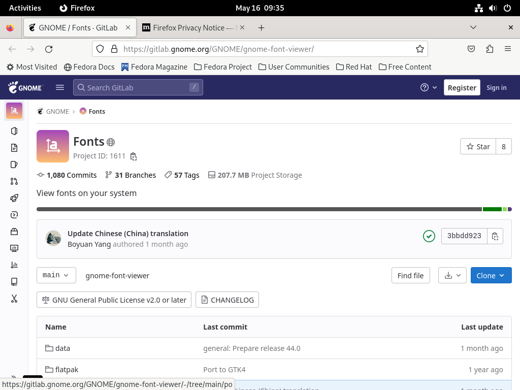Open Fedora Magazine bookmark
The width and height of the screenshot is (520, 390).
click(x=154, y=67)
